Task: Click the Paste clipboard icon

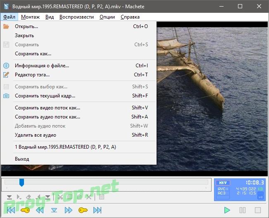Action: (x=79, y=197)
